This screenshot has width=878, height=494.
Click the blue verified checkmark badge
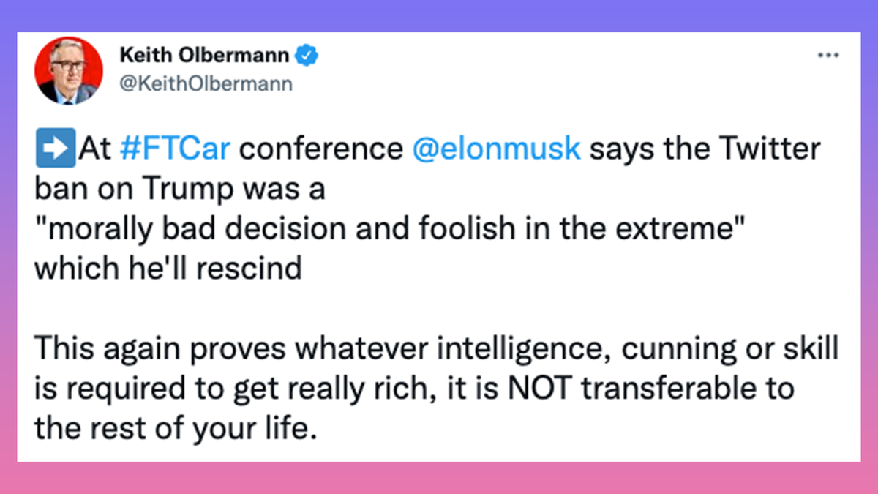305,55
